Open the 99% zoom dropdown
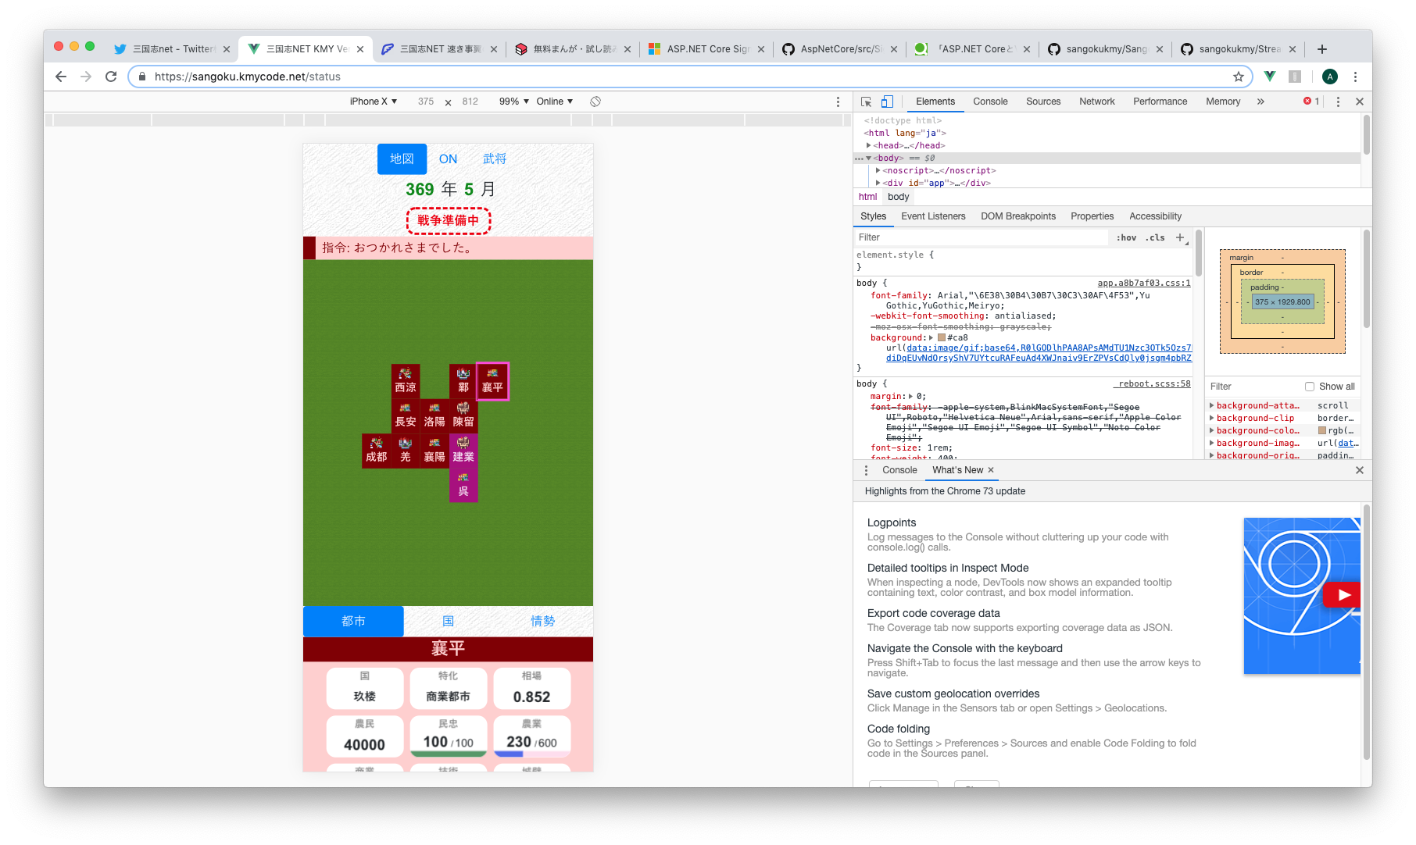1416x845 pixels. (514, 102)
